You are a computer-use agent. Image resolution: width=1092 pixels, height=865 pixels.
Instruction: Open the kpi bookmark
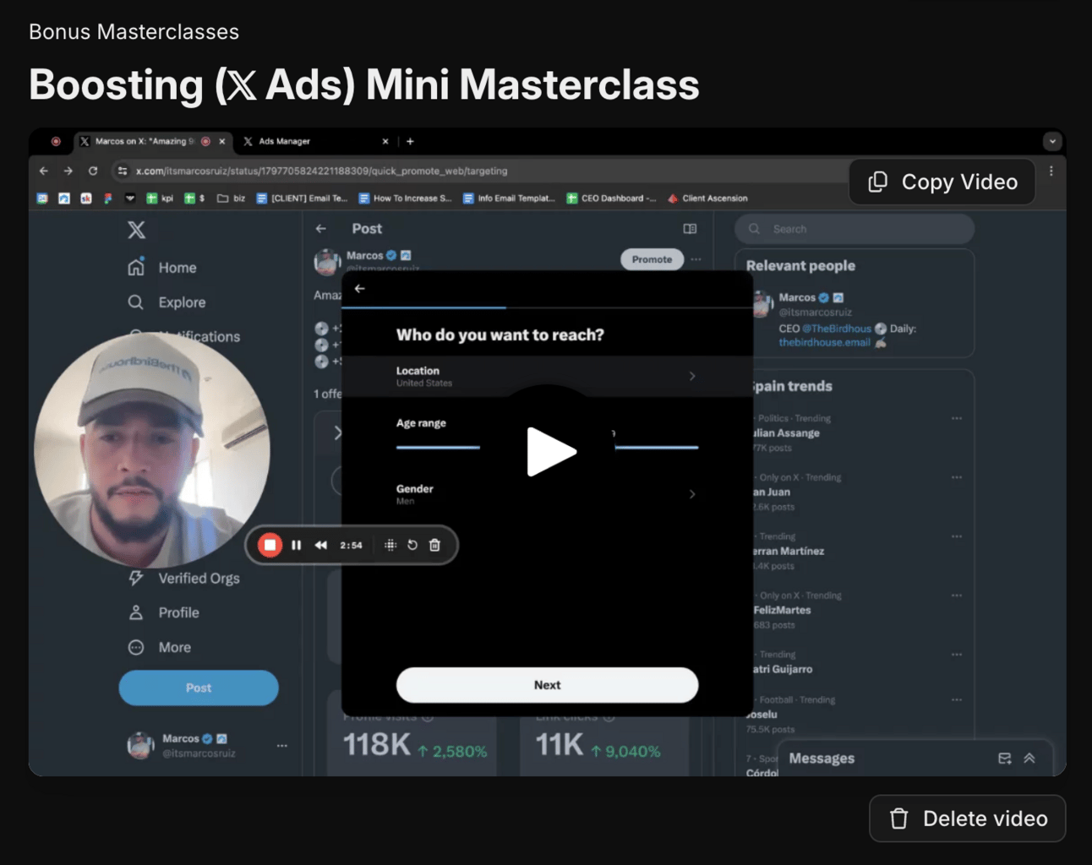pos(160,199)
